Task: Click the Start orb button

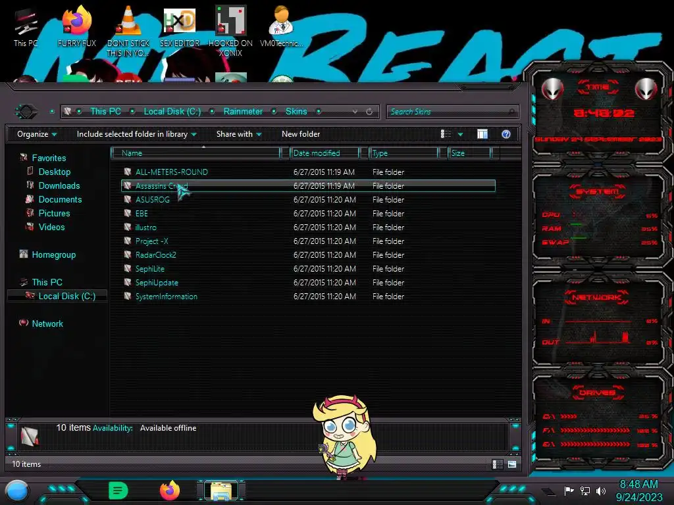Action: point(17,491)
